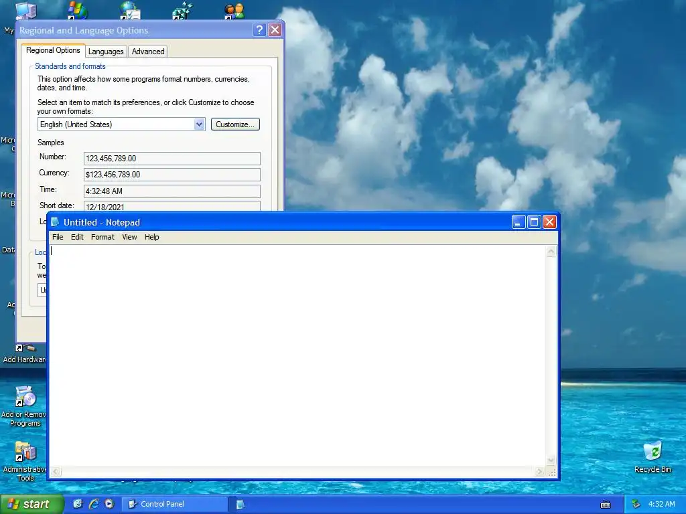Switch to the Notepad taskbar button
Viewport: 686px width, 514px height.
[x=241, y=504]
